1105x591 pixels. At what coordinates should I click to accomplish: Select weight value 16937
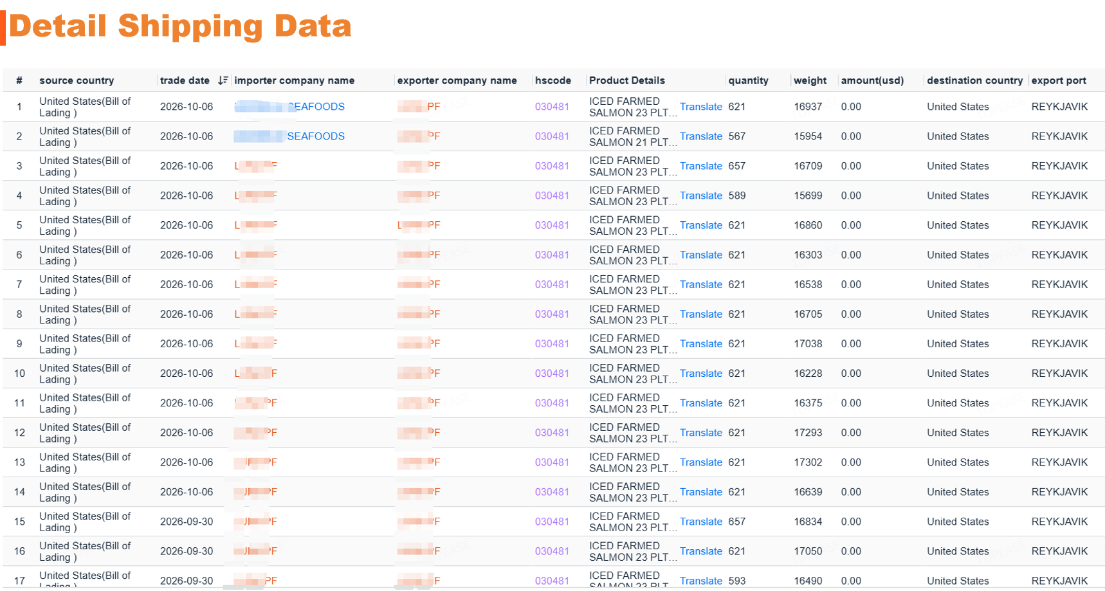[808, 107]
